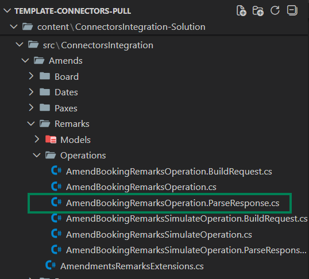309x279 pixels.
Task: Click the Paxes folder icon
Action: [x=45, y=108]
